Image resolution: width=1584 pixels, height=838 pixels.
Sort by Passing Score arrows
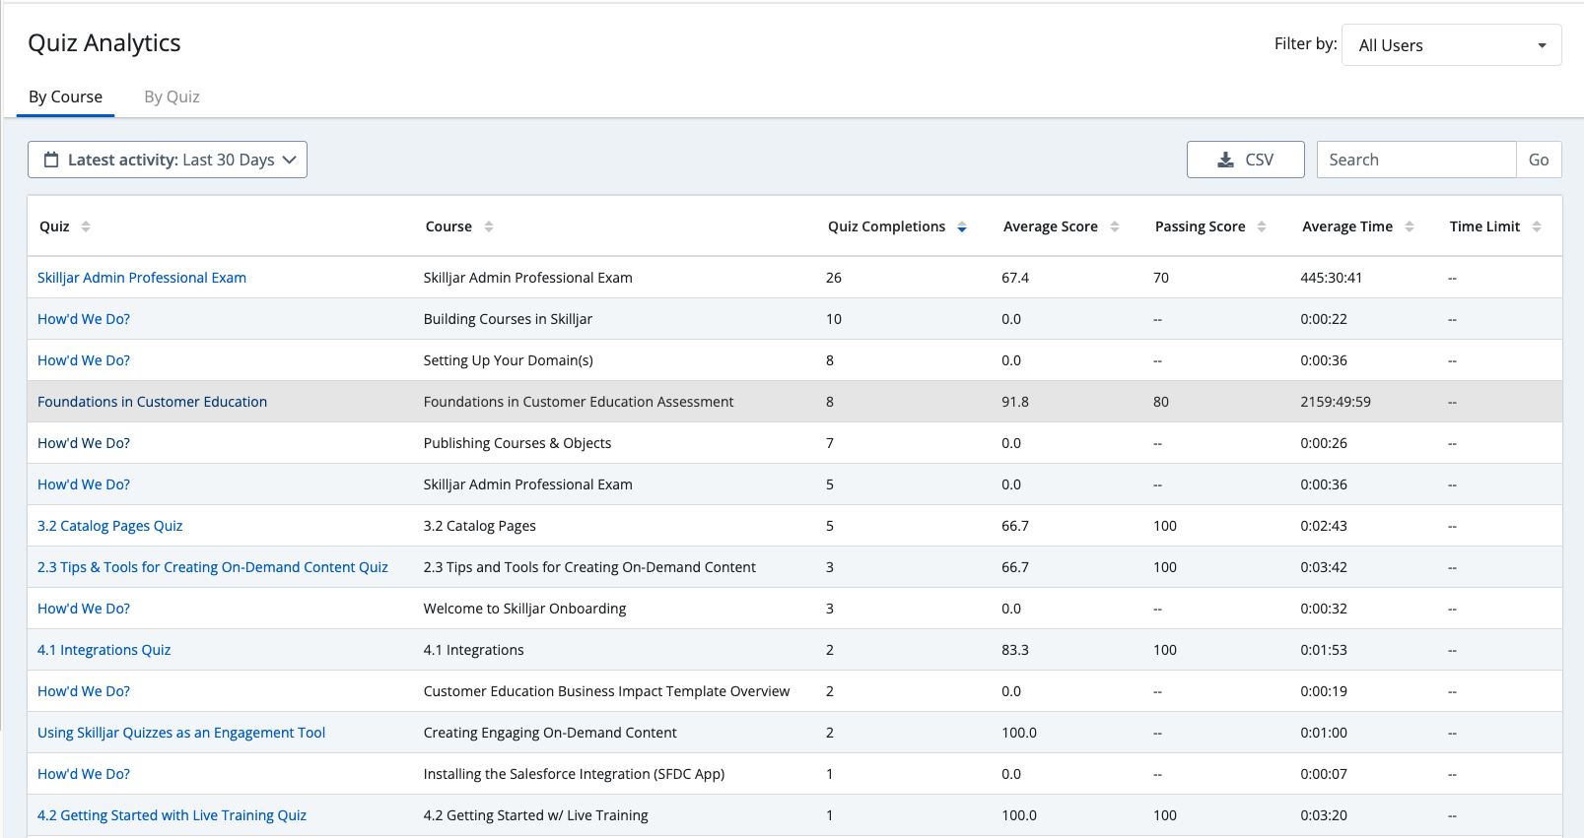point(1262,226)
